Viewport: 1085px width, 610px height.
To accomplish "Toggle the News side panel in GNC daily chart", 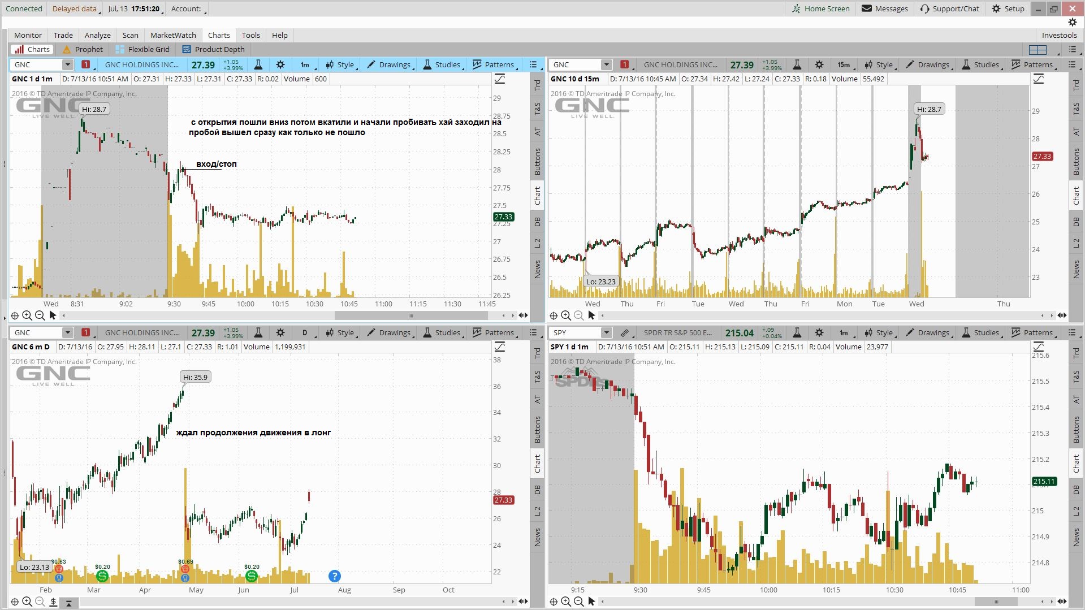I will coord(537,537).
